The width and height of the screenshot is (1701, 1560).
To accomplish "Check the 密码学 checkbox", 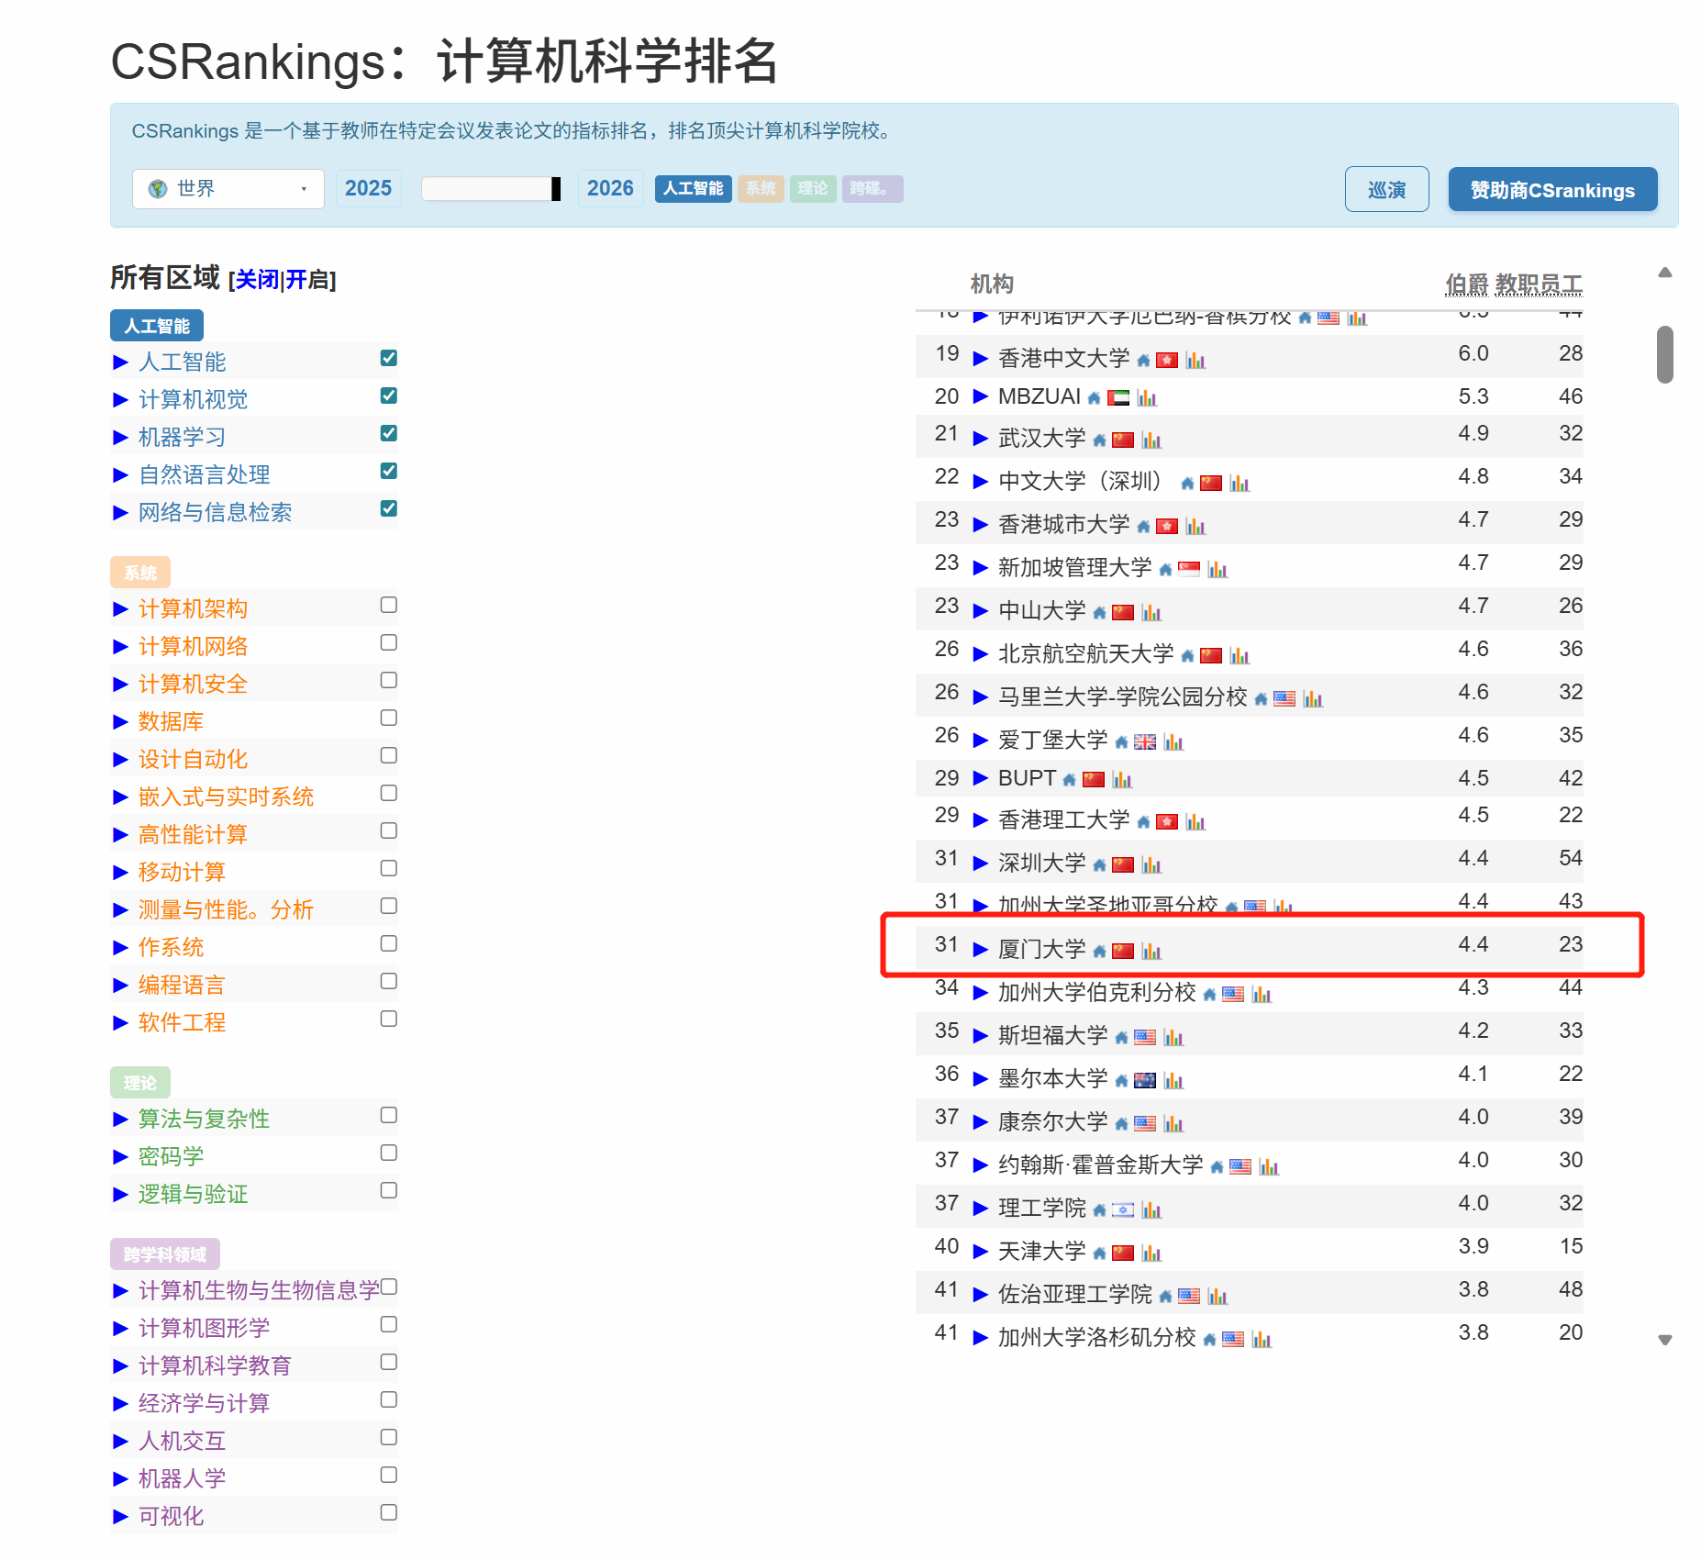I will pos(389,1153).
